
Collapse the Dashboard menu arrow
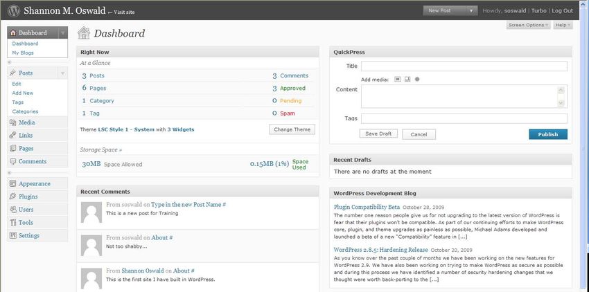[63, 33]
